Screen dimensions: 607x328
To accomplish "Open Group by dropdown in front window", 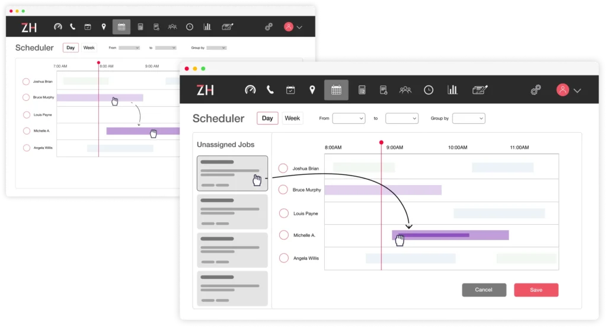I will click(x=468, y=118).
